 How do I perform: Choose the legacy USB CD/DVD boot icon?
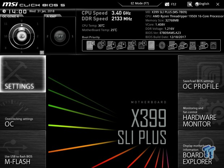click(183, 45)
